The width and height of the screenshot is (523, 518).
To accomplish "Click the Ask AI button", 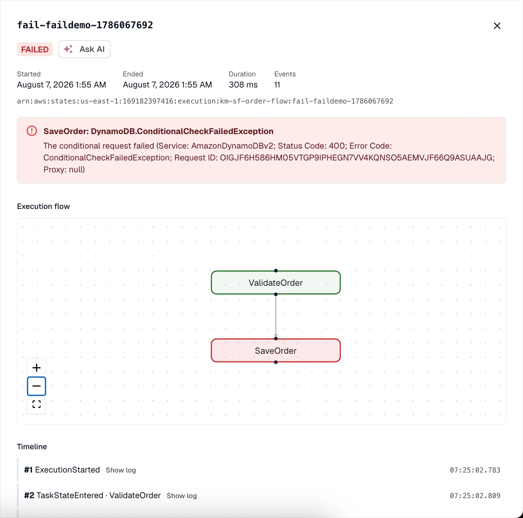I will coord(84,49).
